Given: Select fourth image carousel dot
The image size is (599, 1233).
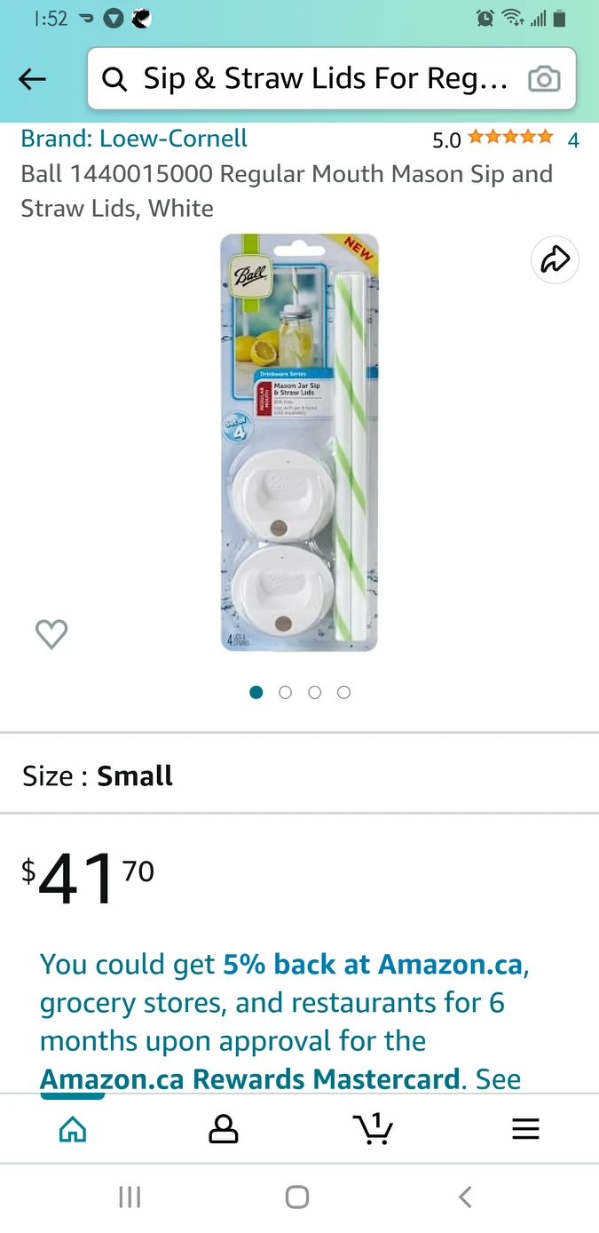Looking at the screenshot, I should click(343, 692).
